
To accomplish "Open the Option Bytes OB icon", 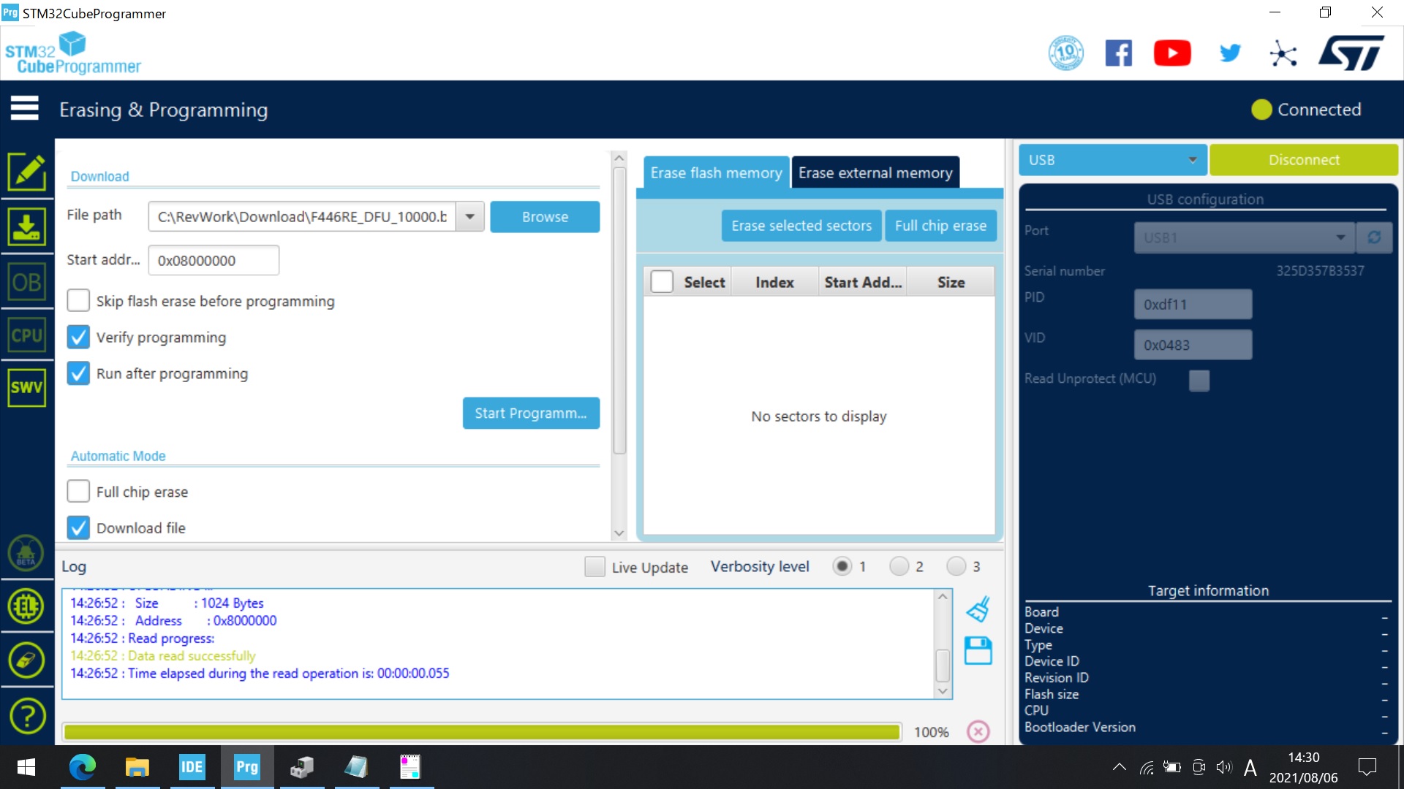I will click(27, 282).
